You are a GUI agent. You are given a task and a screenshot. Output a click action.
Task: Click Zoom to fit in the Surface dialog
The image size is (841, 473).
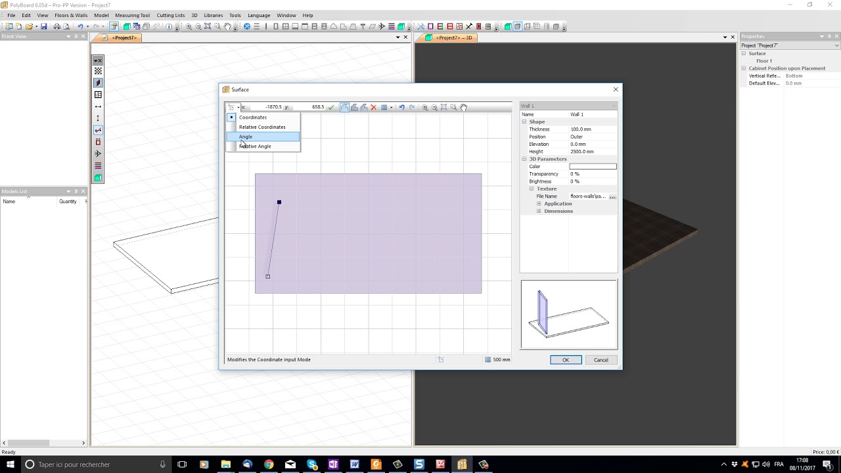pos(443,107)
